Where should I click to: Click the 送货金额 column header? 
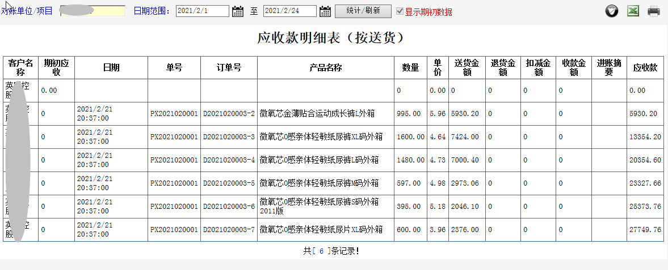click(467, 68)
